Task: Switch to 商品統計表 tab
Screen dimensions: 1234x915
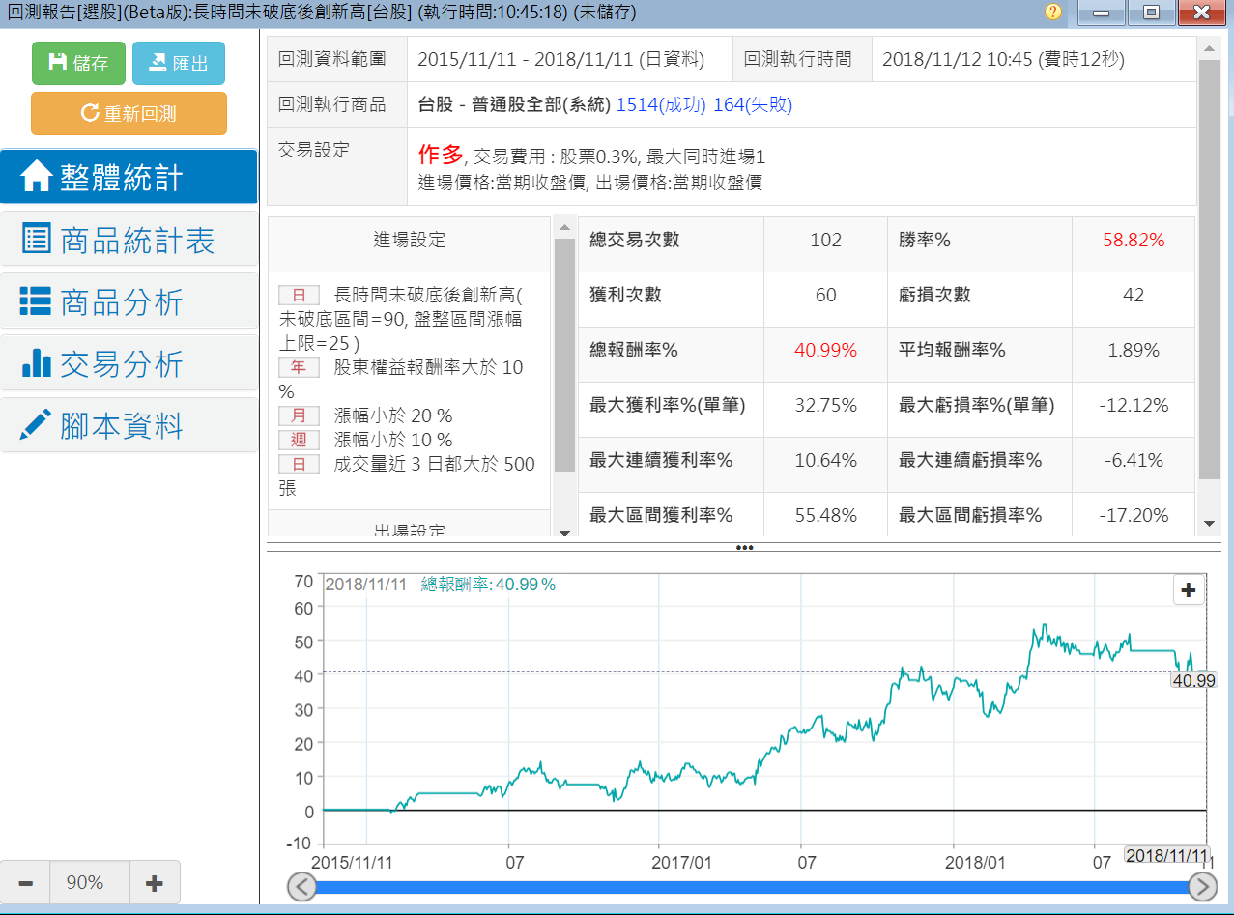Action: point(129,240)
